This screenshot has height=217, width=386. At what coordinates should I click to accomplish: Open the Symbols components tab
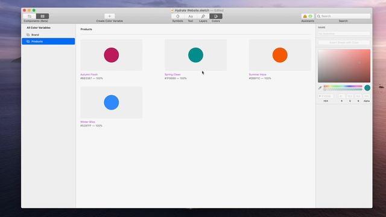tap(177, 16)
